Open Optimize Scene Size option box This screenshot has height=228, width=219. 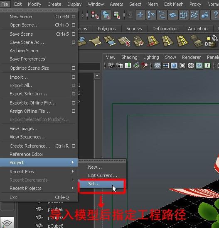pos(74,68)
